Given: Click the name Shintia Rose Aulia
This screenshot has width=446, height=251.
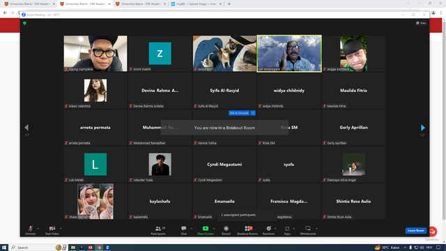Looking at the screenshot, I should pos(353,201).
